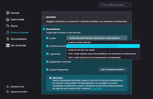
Task: Select the Restrittiva radio button
Action: coord(44,17)
